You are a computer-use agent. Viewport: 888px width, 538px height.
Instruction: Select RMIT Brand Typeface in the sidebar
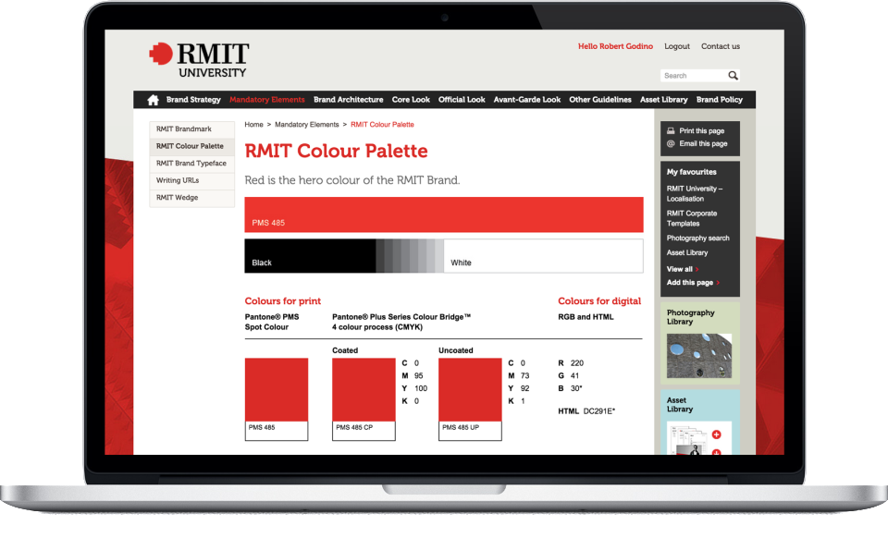(x=191, y=163)
